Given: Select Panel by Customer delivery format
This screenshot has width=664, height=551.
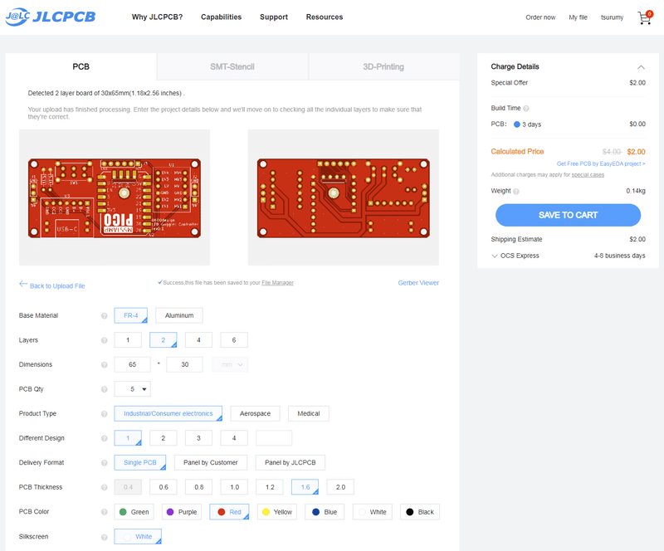Looking at the screenshot, I should tap(211, 462).
